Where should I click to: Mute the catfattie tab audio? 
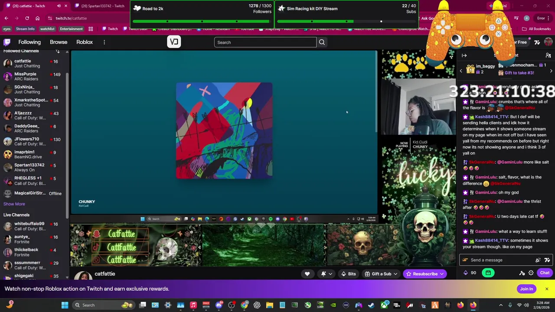click(x=59, y=6)
